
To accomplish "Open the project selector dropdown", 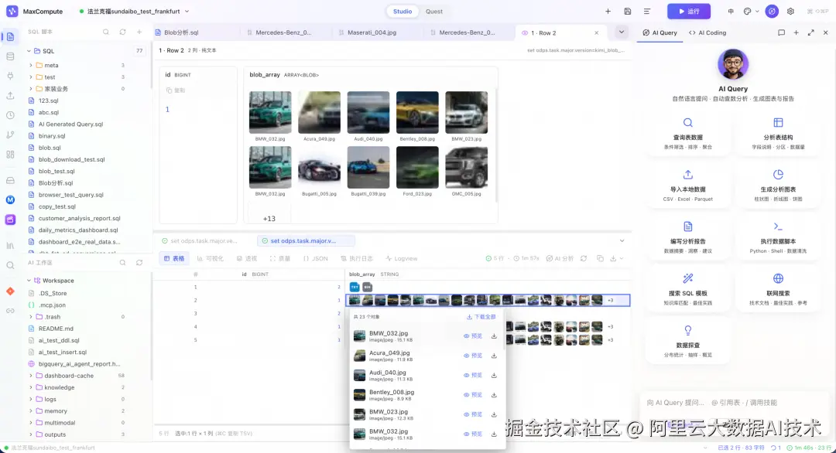I will point(134,11).
